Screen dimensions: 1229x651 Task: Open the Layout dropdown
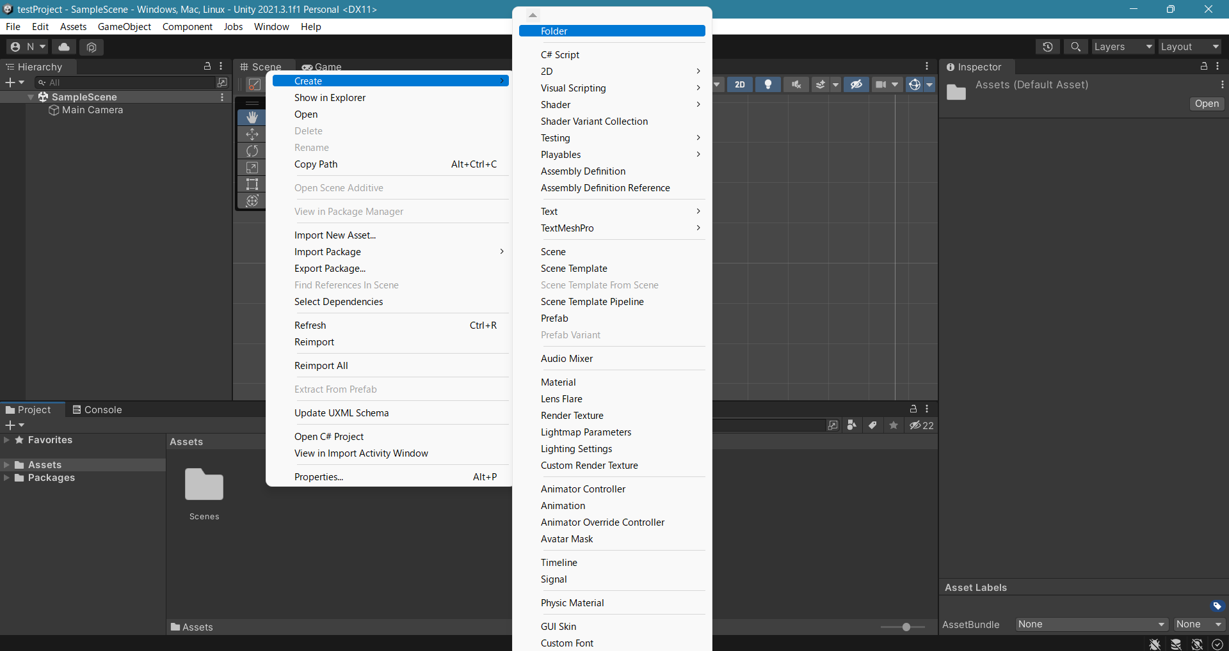(1190, 47)
